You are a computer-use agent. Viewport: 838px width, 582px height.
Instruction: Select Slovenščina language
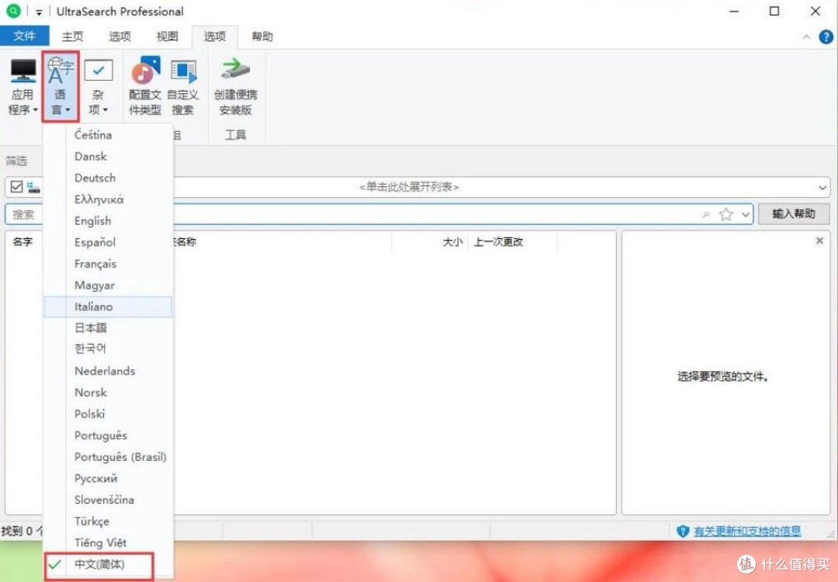108,500
